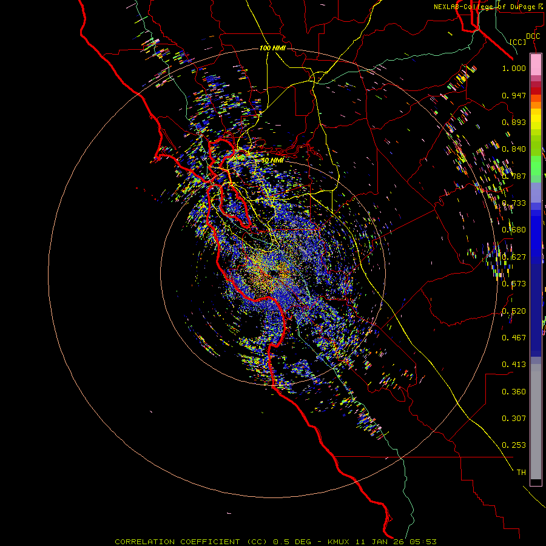Pick the bright green color bar segment
The height and width of the screenshot is (546, 546).
pyautogui.click(x=536, y=166)
